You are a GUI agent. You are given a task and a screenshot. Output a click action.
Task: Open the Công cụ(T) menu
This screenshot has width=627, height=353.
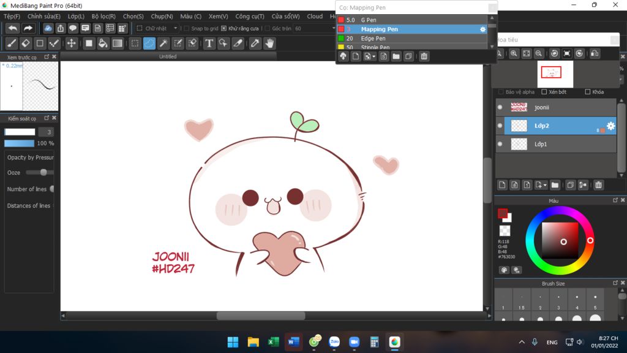[250, 17]
